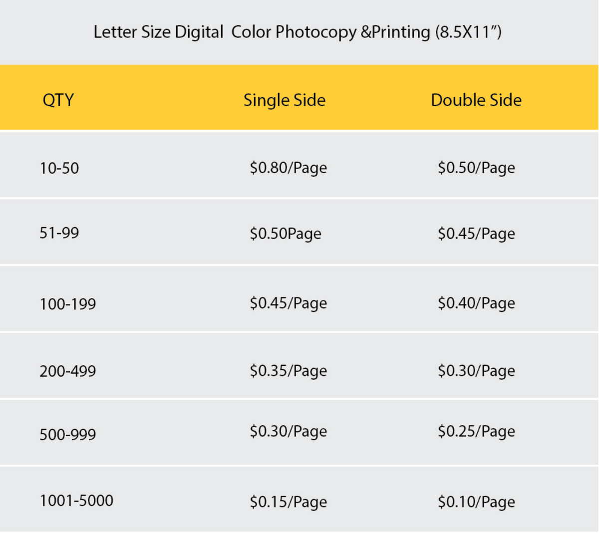This screenshot has height=533, width=599.
Task: Select the Double Side price for 200-499
Action: (476, 371)
